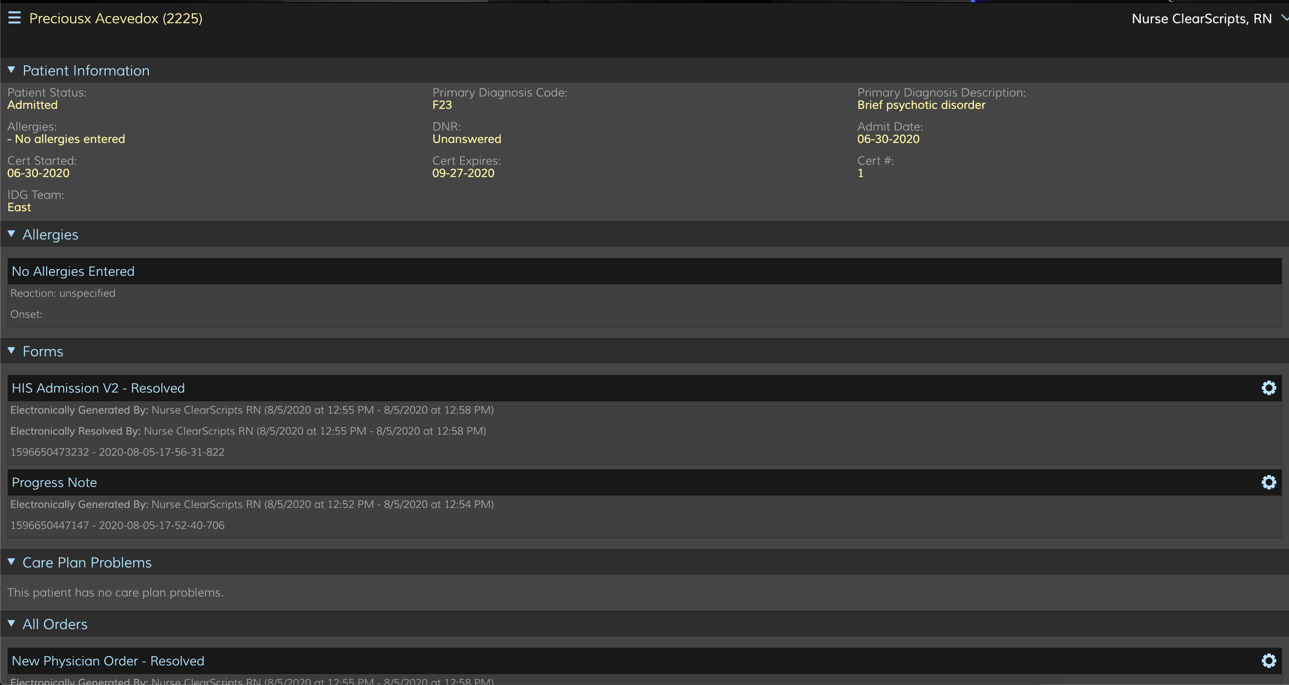1289x685 pixels.
Task: Click gear icon for New Physician Order
Action: [1268, 661]
